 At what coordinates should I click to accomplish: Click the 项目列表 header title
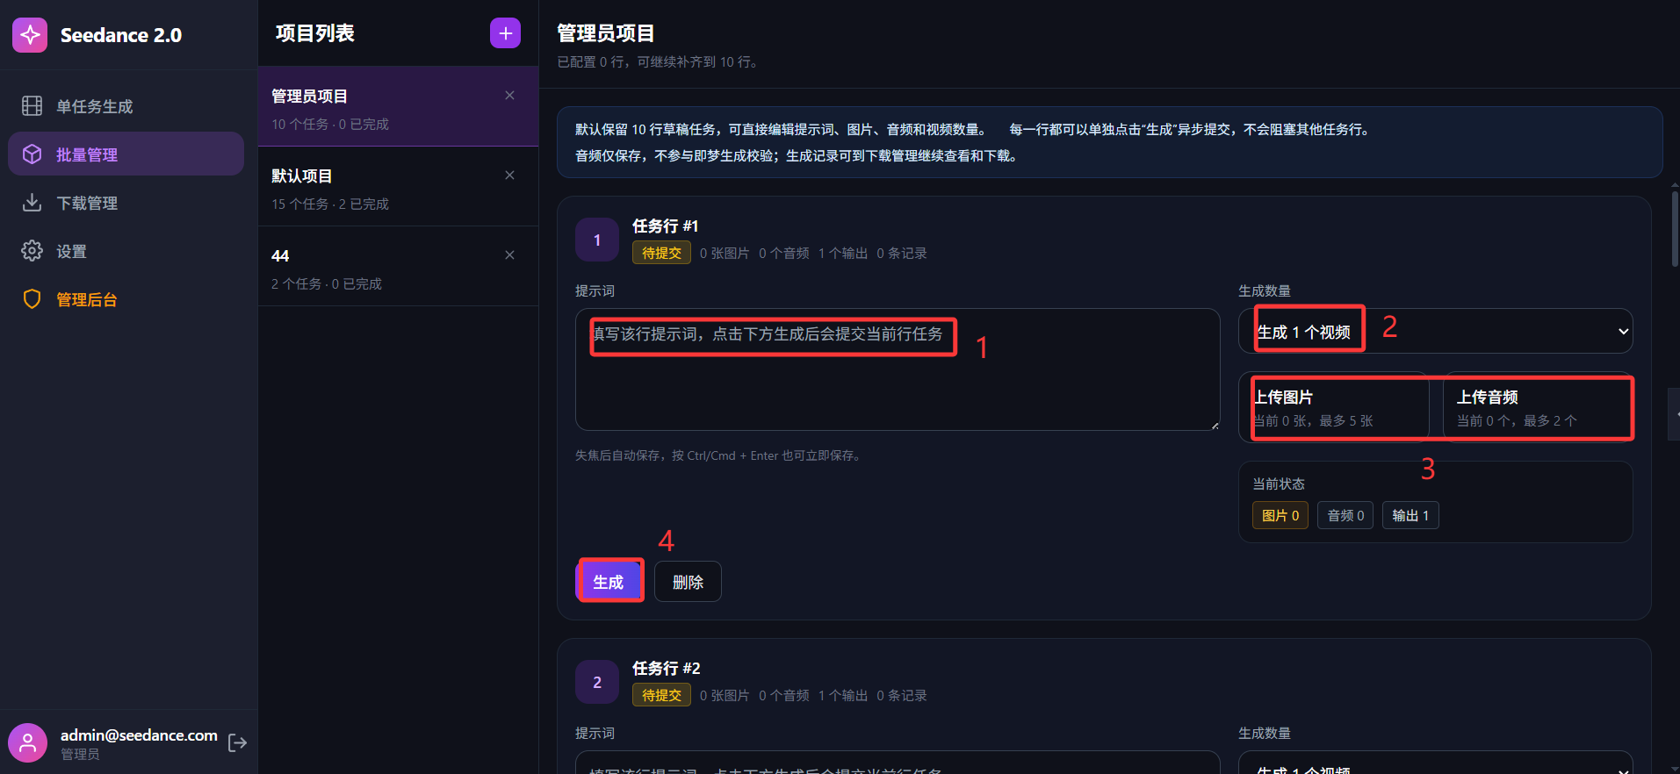pos(315,33)
